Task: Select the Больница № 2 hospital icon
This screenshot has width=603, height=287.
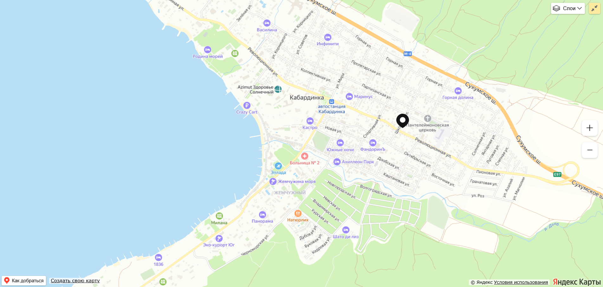Action: (305, 156)
